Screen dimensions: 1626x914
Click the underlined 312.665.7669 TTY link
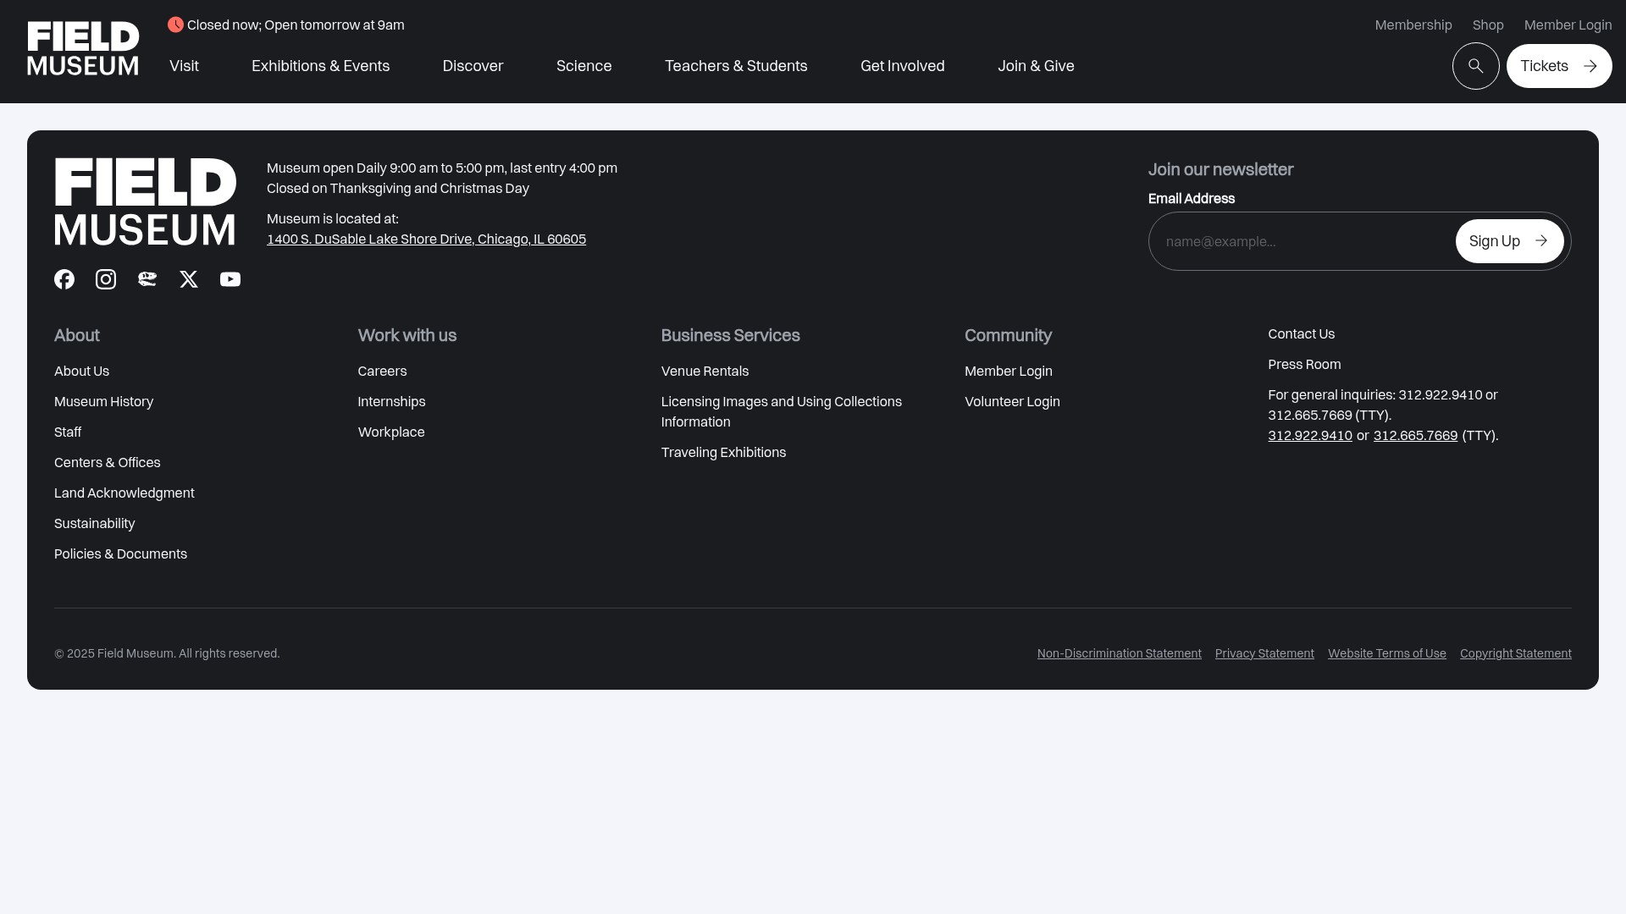pos(1415,436)
